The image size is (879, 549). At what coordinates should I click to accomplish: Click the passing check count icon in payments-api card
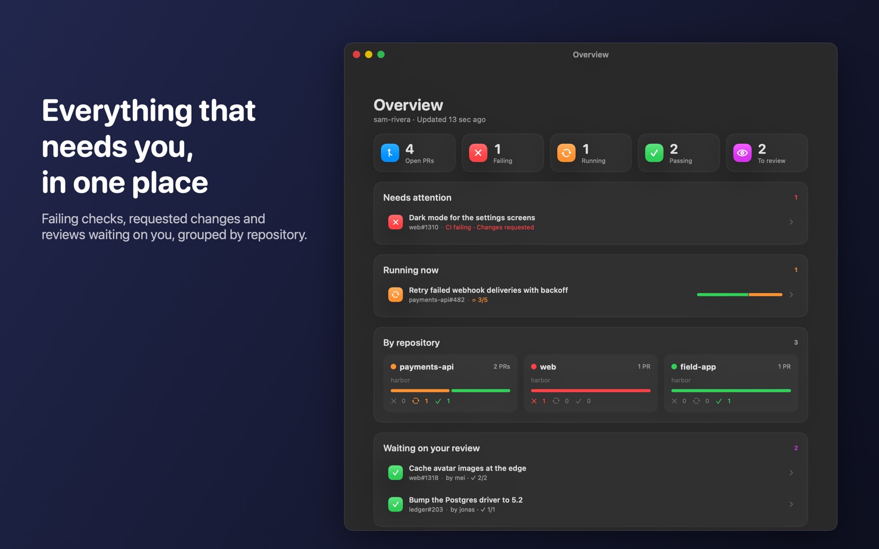click(438, 401)
